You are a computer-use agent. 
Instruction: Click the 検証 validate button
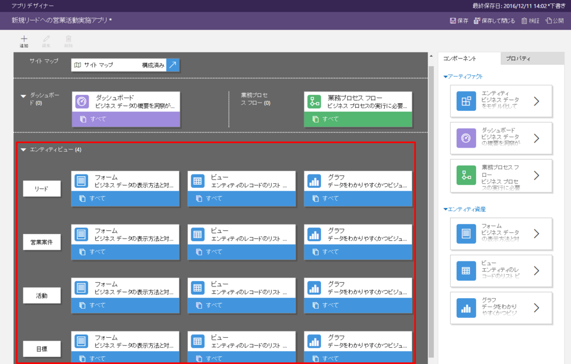[530, 21]
